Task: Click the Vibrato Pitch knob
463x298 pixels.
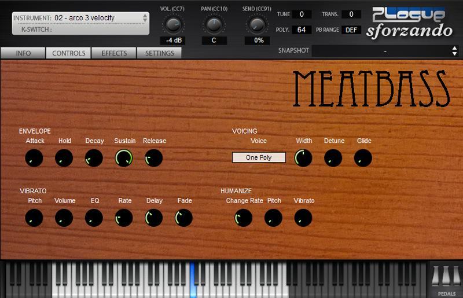Action: pyautogui.click(x=34, y=218)
